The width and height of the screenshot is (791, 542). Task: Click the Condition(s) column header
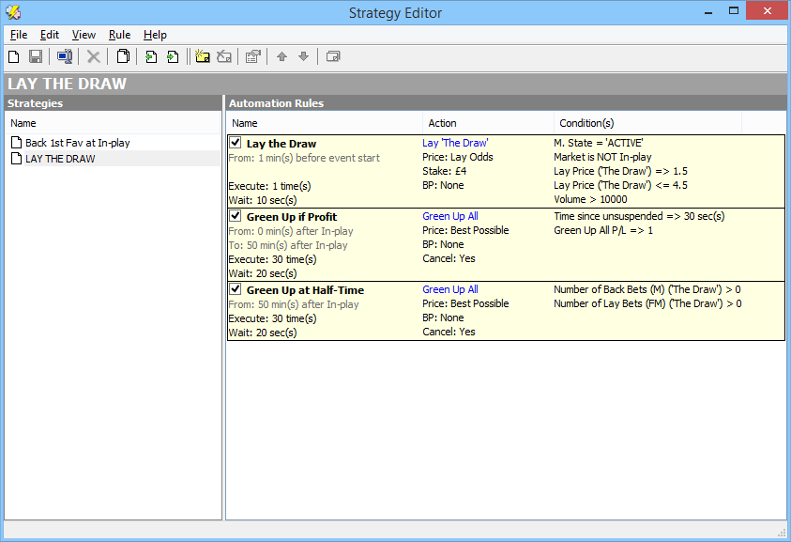(586, 123)
